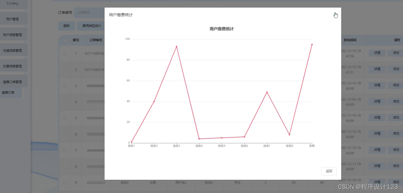Click the chart data point for 姓名1

(x=131, y=142)
